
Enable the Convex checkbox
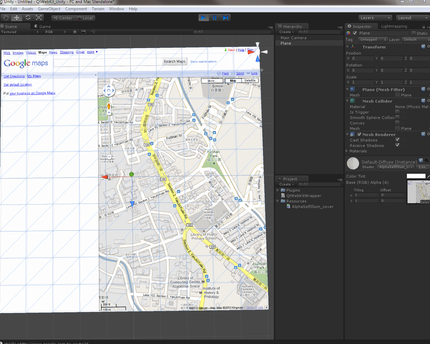point(397,123)
